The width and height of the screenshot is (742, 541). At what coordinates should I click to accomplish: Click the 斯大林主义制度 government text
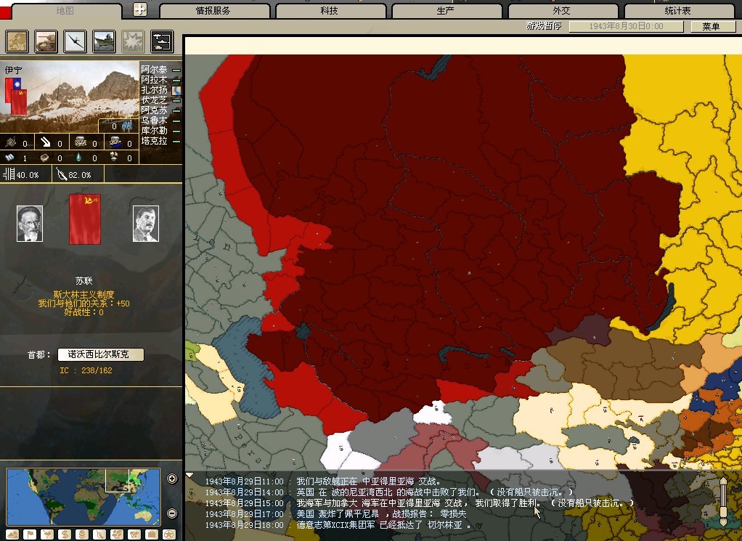click(x=83, y=294)
